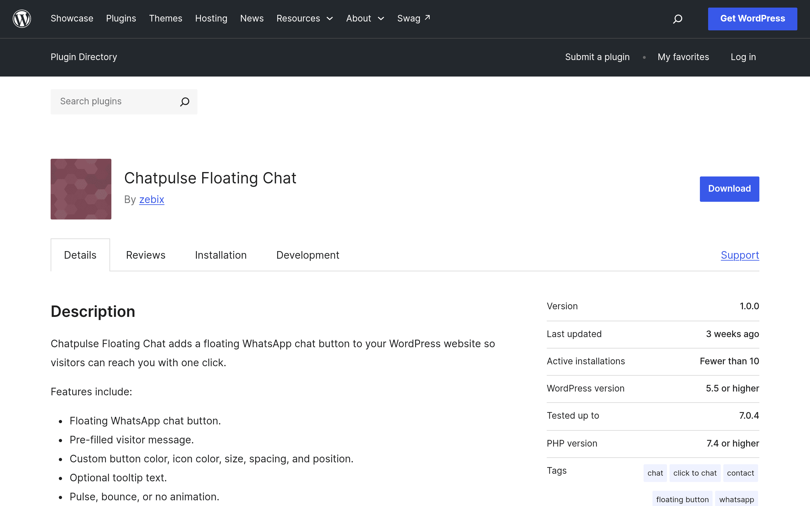Click the 'Features include:' text
The width and height of the screenshot is (810, 506).
[91, 392]
